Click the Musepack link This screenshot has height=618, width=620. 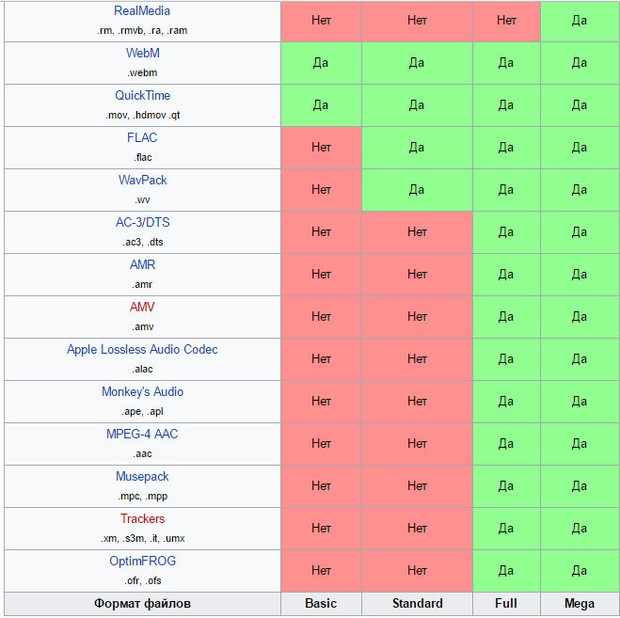142,477
